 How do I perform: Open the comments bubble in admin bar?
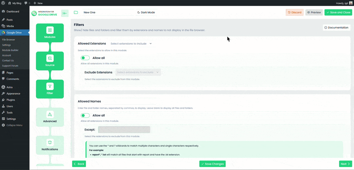point(27,3)
